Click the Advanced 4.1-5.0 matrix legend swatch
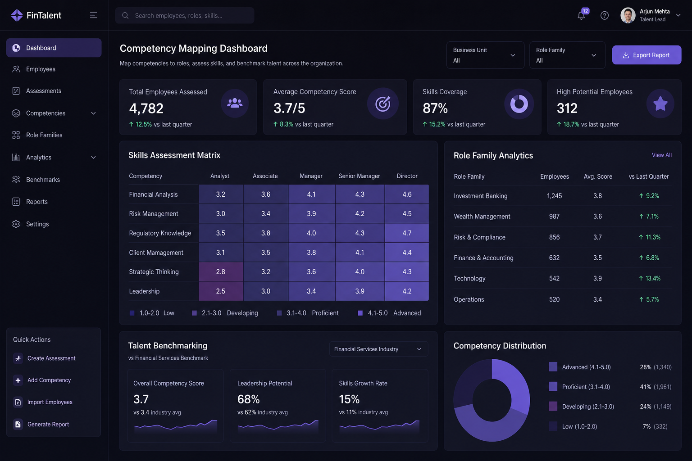Screen dimensions: 692x461 pos(360,313)
